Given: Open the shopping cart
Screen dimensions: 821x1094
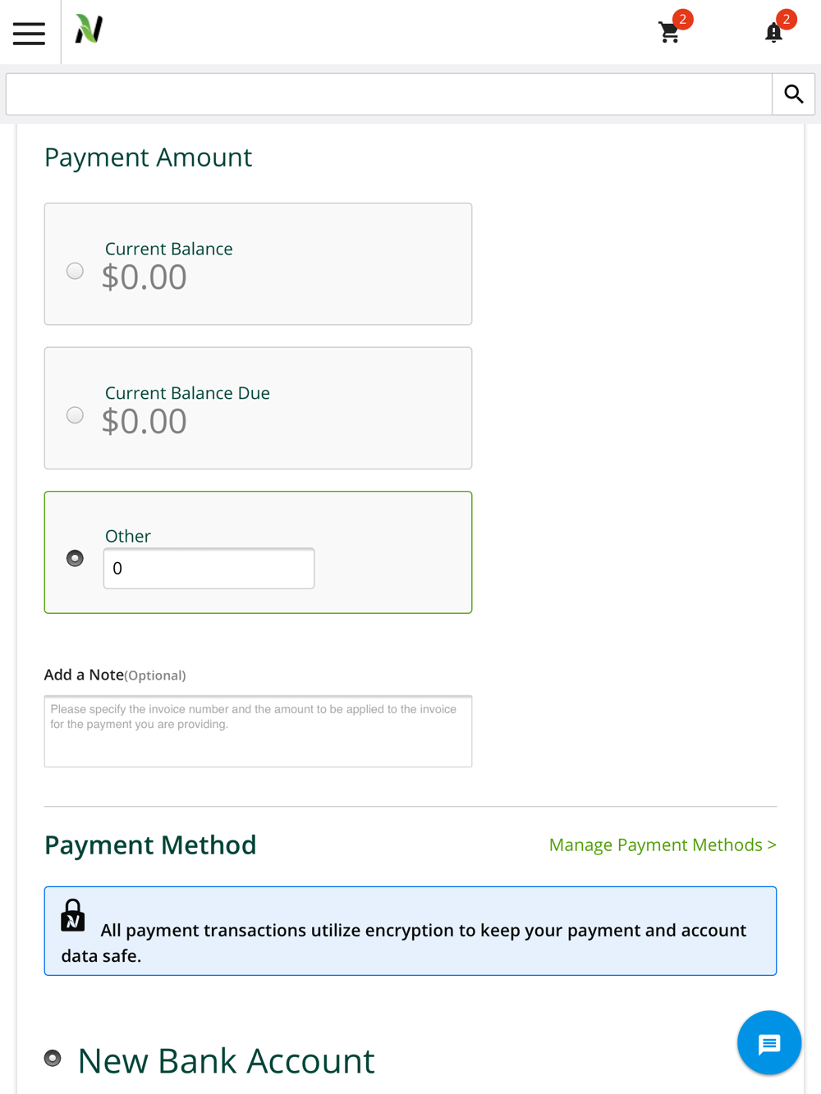Looking at the screenshot, I should coord(670,32).
